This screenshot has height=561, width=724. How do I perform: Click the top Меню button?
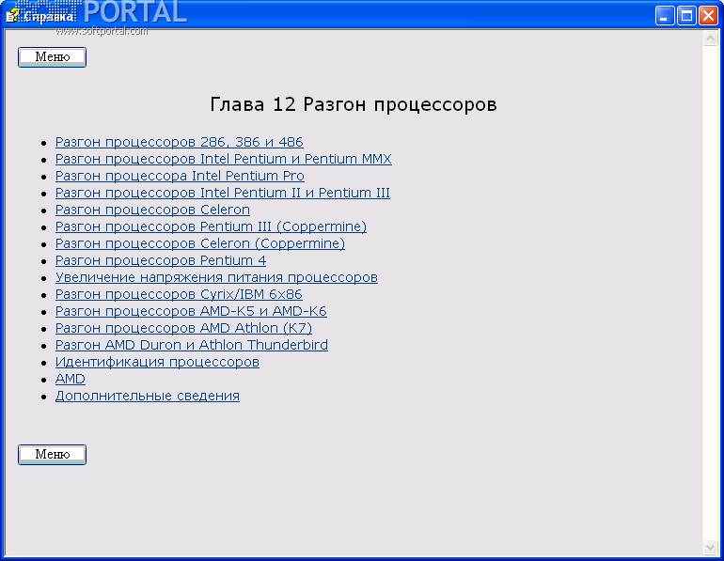(52, 56)
